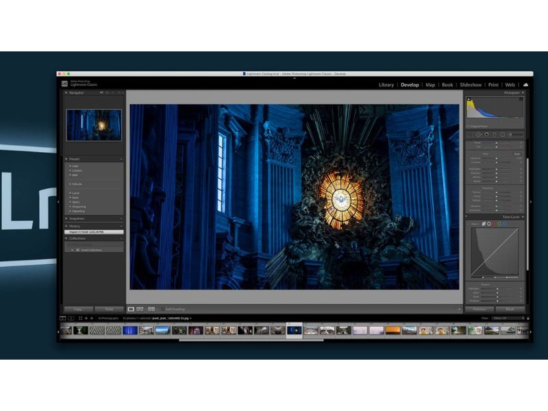548x411 pixels.
Task: Choose the Red Eye Correction tool
Action: pos(486,134)
